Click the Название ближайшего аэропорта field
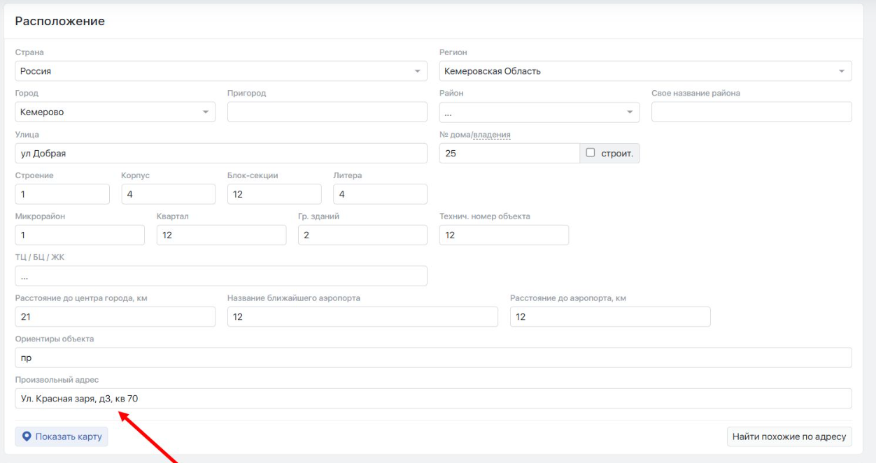 (x=362, y=317)
